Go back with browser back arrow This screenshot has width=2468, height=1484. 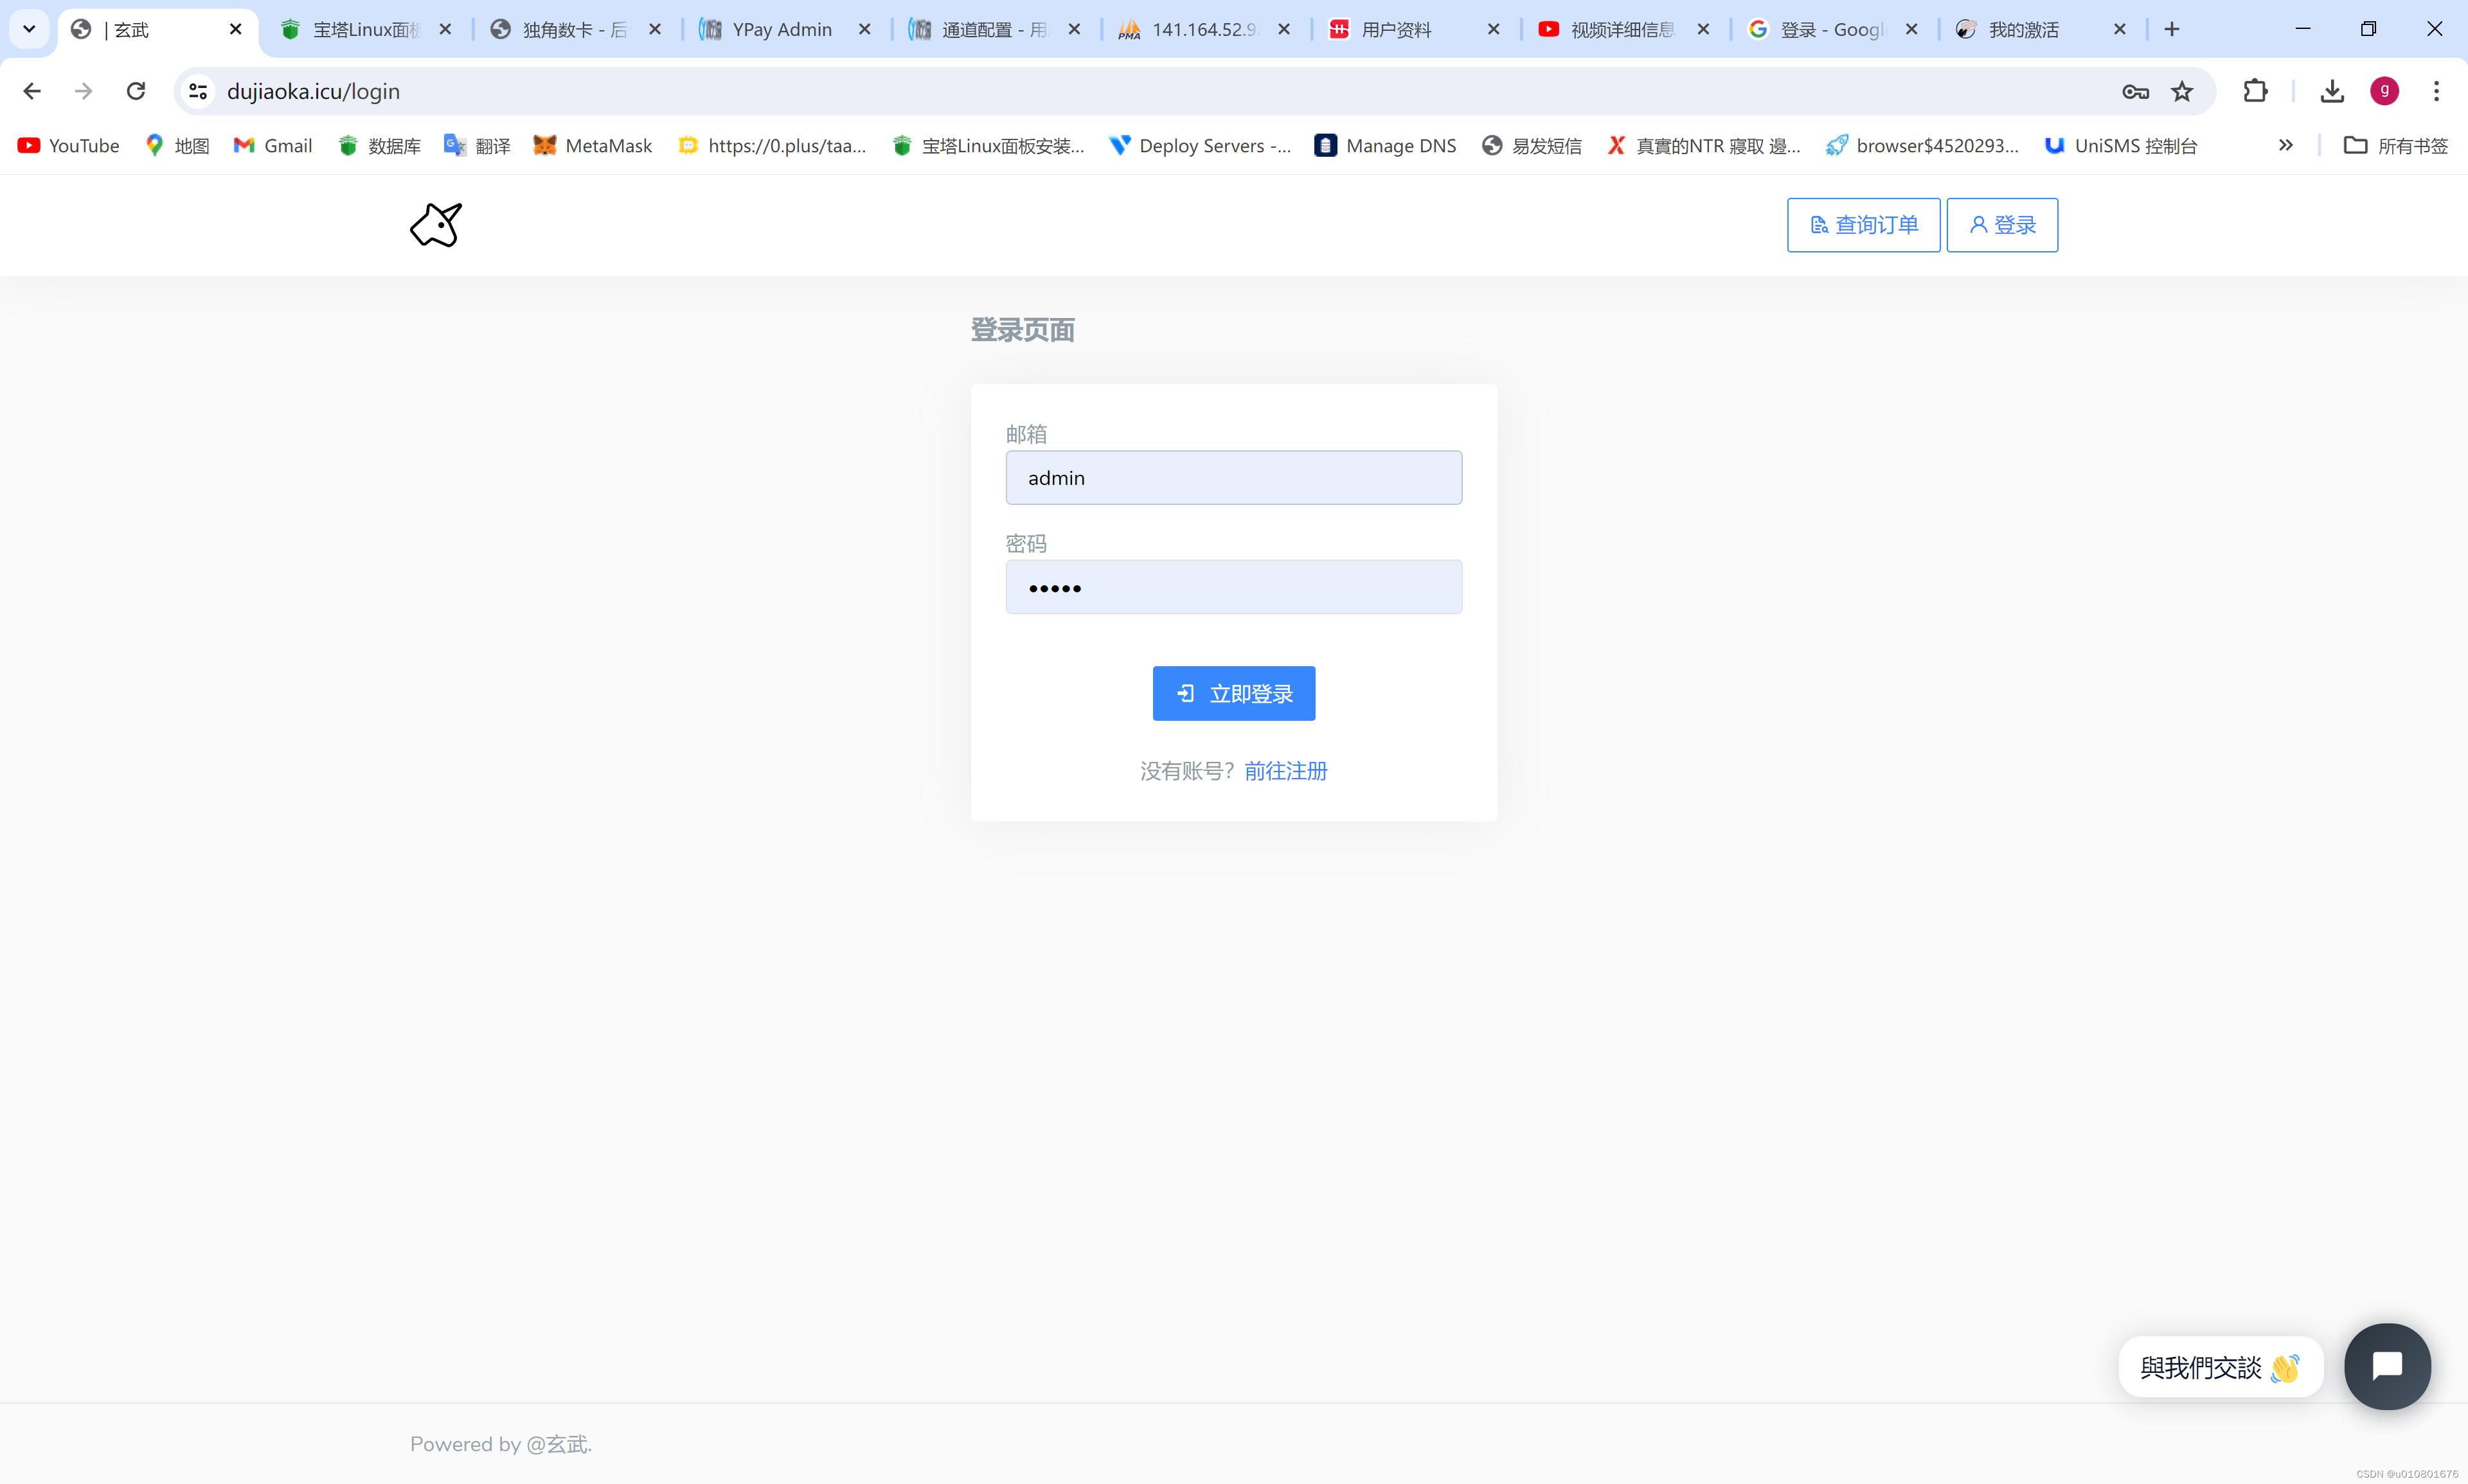click(x=32, y=91)
